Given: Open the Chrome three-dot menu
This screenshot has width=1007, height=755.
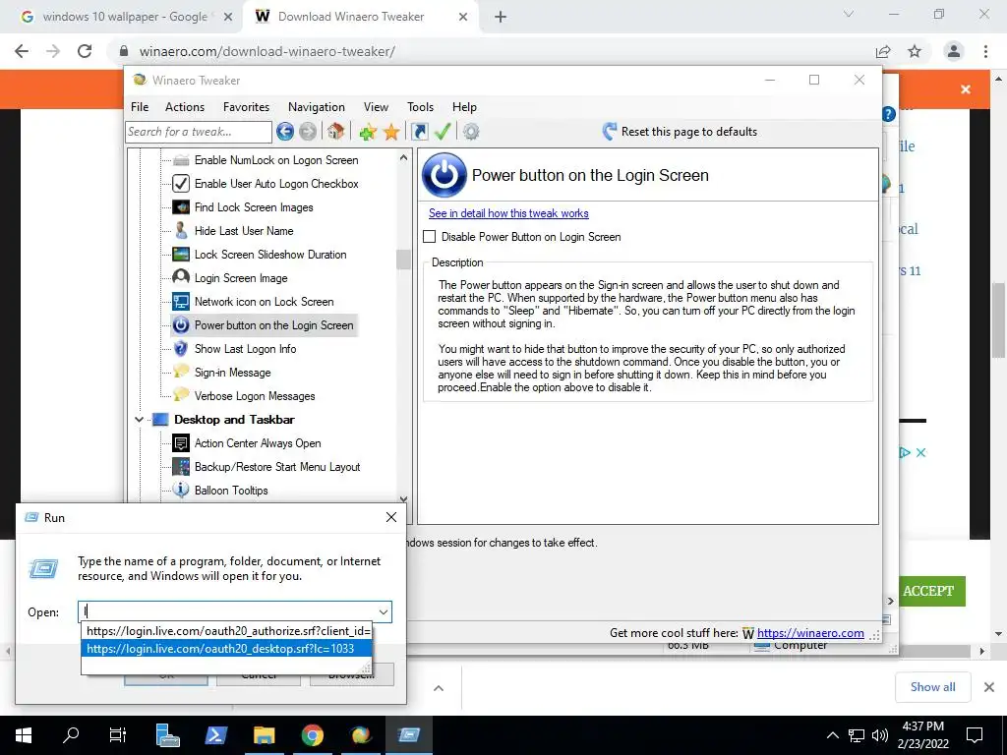Looking at the screenshot, I should click(x=985, y=51).
